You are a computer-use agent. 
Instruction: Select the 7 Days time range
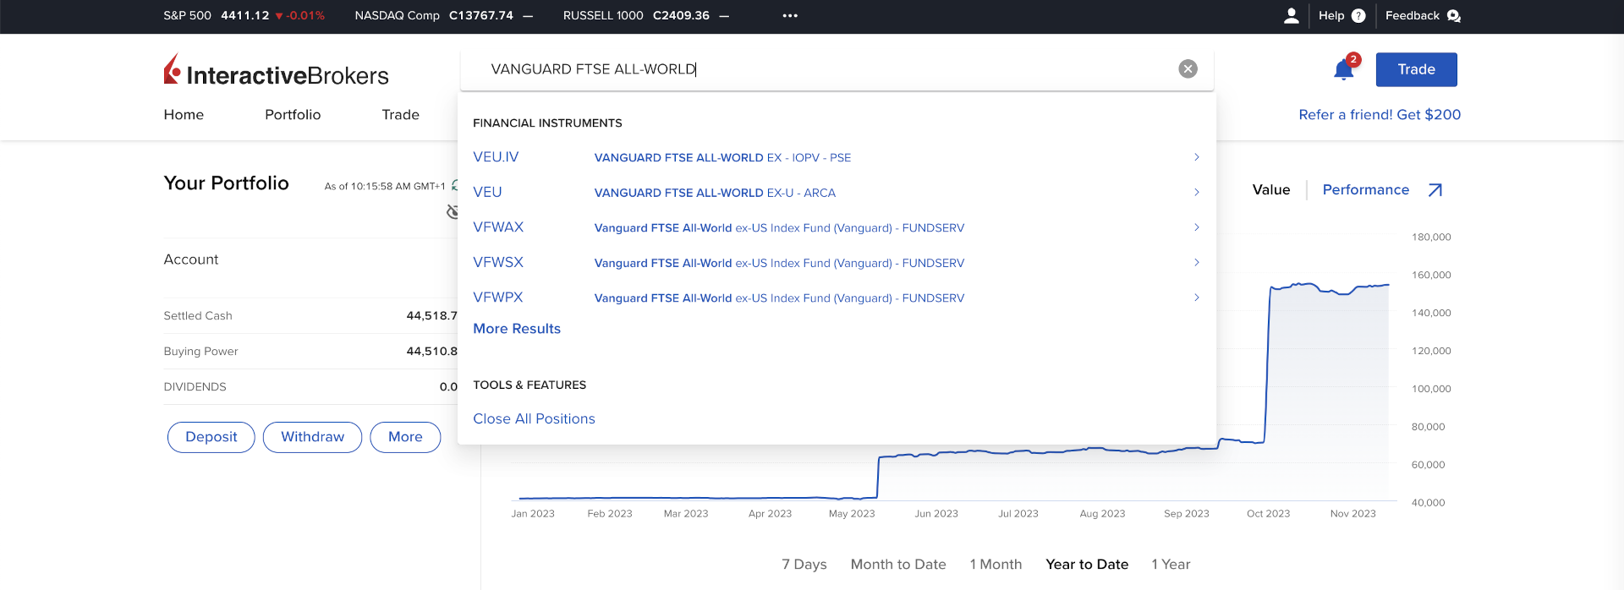coord(804,564)
